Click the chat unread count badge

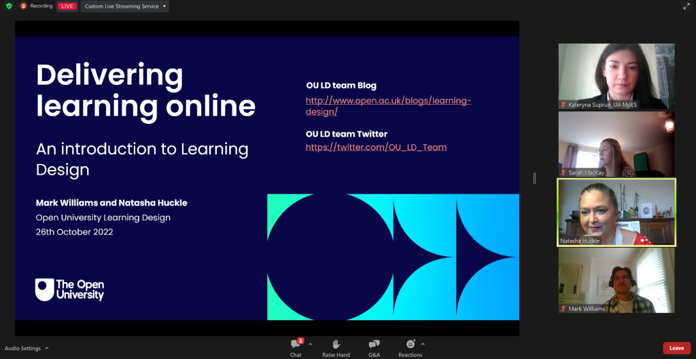[300, 341]
